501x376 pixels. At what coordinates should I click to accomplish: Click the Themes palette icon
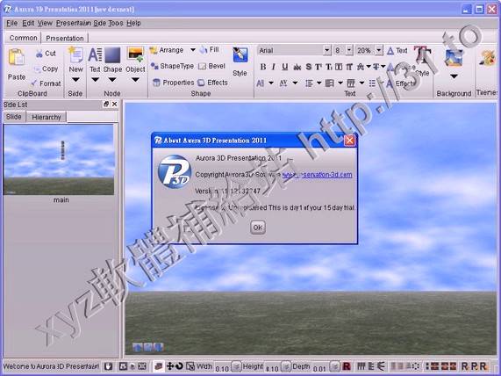click(x=488, y=58)
